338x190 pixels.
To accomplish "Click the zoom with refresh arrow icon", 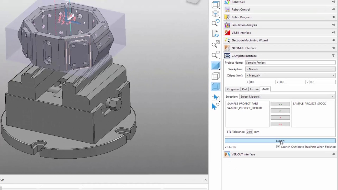I will coord(215,23).
